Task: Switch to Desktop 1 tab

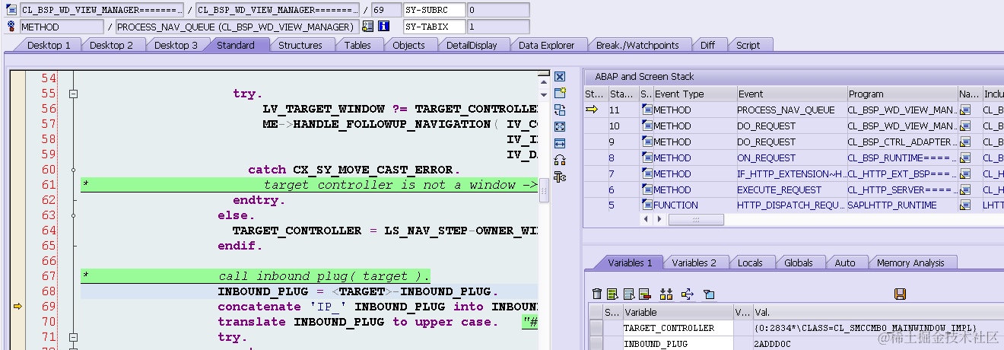Action: 49,45
